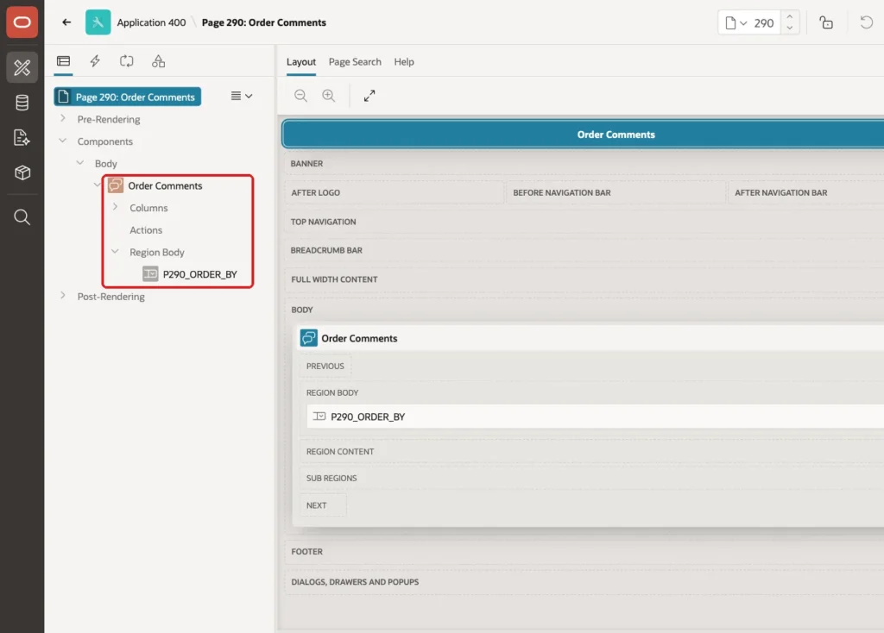
Task: Go back using the left arrow
Action: coord(66,22)
